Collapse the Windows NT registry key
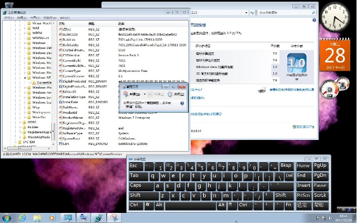The width and height of the screenshot is (357, 223). (25, 77)
